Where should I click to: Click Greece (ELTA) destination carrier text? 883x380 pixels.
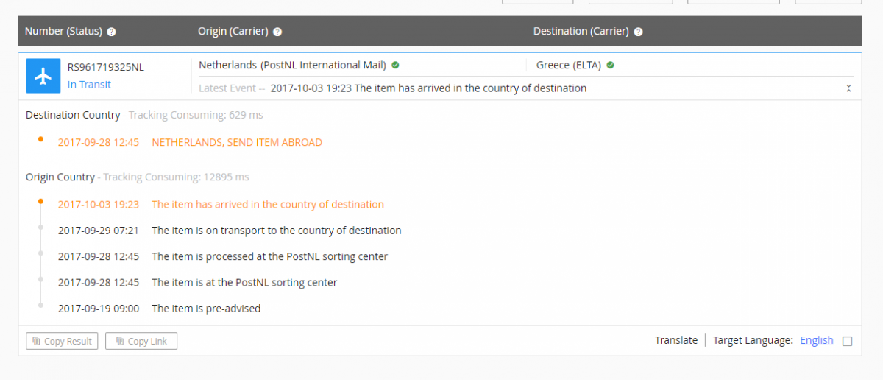click(x=569, y=65)
